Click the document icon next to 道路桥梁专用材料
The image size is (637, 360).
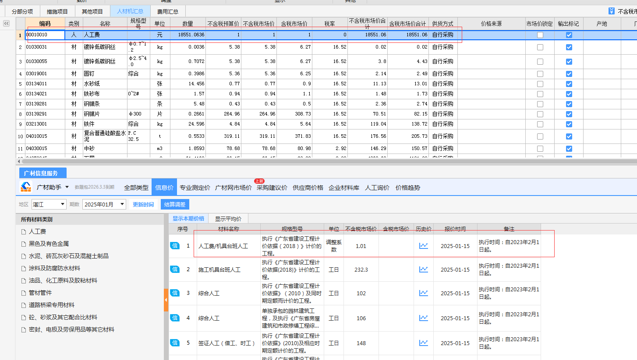click(24, 305)
